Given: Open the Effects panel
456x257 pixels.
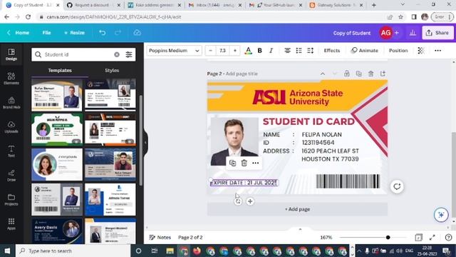Looking at the screenshot, I should pos(332,51).
